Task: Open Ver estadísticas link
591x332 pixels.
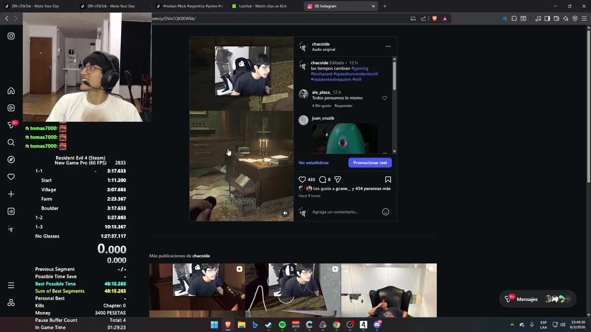Action: pos(314,163)
